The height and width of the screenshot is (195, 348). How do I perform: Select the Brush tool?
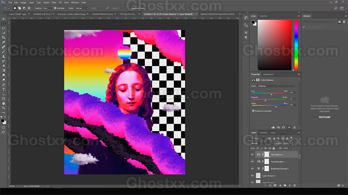[x=3, y=52]
